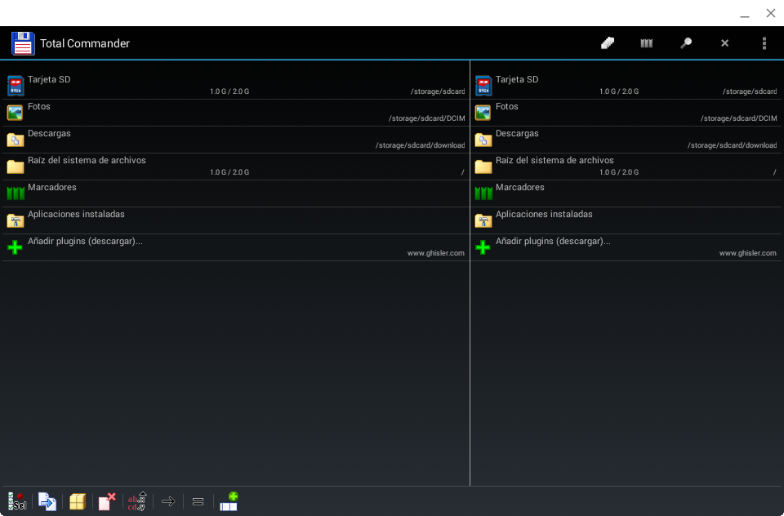Click Marcadores green icon in left panel
The height and width of the screenshot is (516, 784).
16,193
